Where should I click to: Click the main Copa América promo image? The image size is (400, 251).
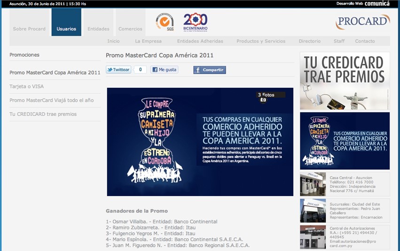(200, 142)
